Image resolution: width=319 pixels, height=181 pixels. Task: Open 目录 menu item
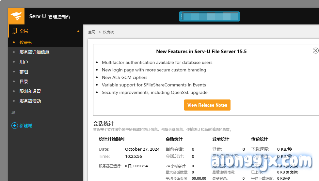tap(24, 82)
